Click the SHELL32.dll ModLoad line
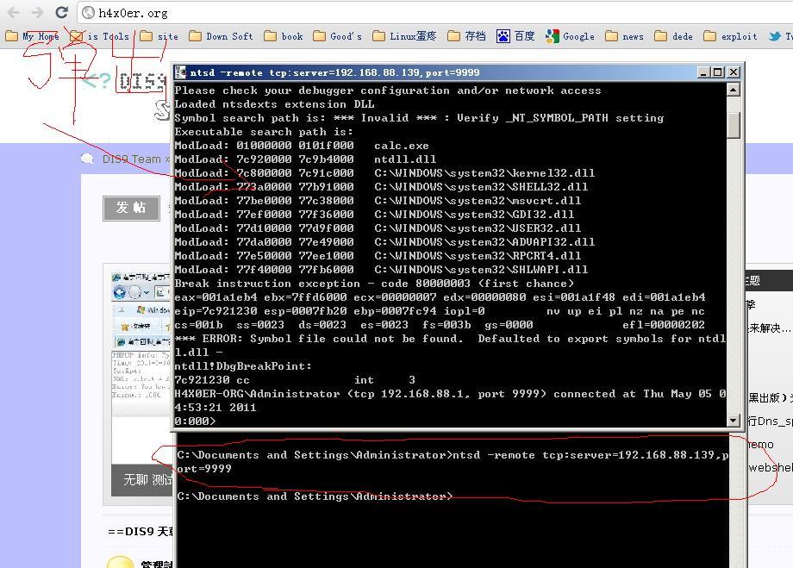The width and height of the screenshot is (793, 568). pyautogui.click(x=381, y=187)
